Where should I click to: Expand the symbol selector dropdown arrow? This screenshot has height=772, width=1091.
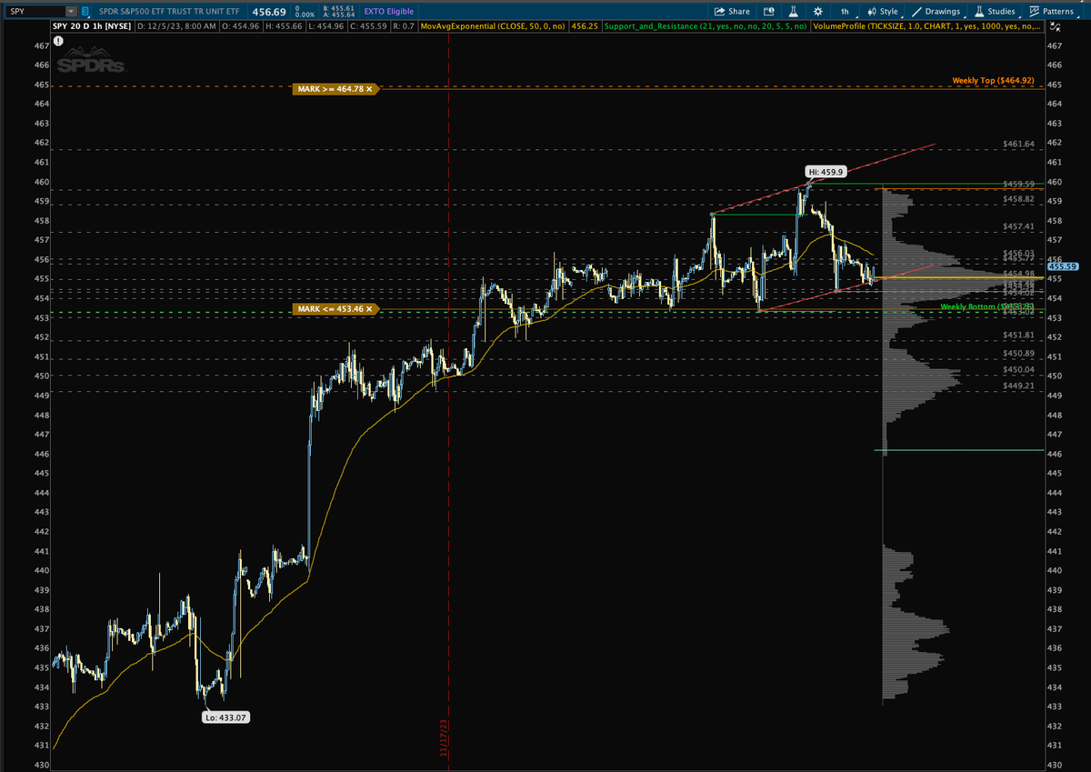point(71,12)
